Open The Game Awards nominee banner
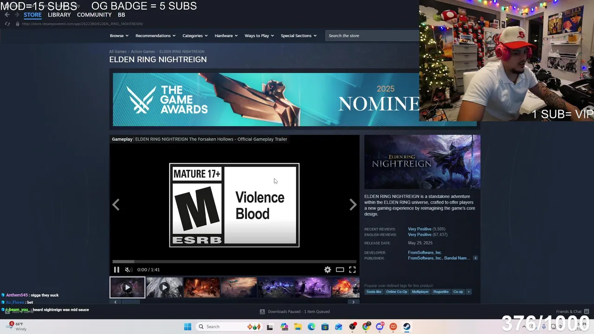The height and width of the screenshot is (334, 594). pyautogui.click(x=266, y=99)
